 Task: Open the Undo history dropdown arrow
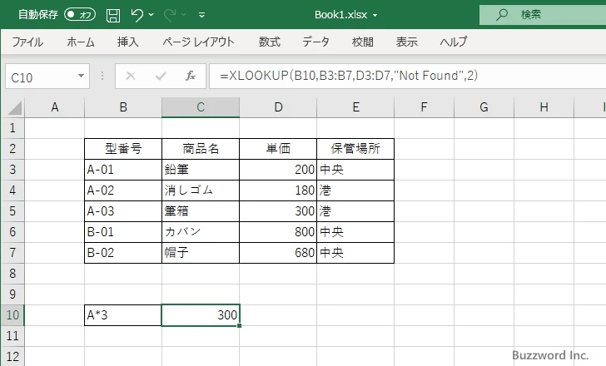151,15
